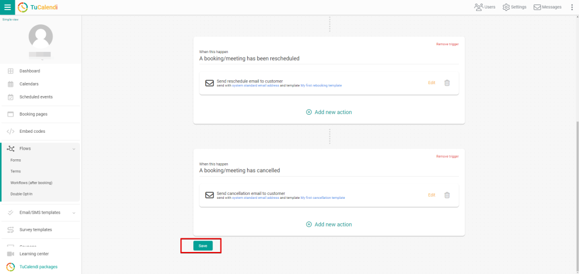The width and height of the screenshot is (579, 274).
Task: Delete the reschedule email action
Action: tap(447, 83)
